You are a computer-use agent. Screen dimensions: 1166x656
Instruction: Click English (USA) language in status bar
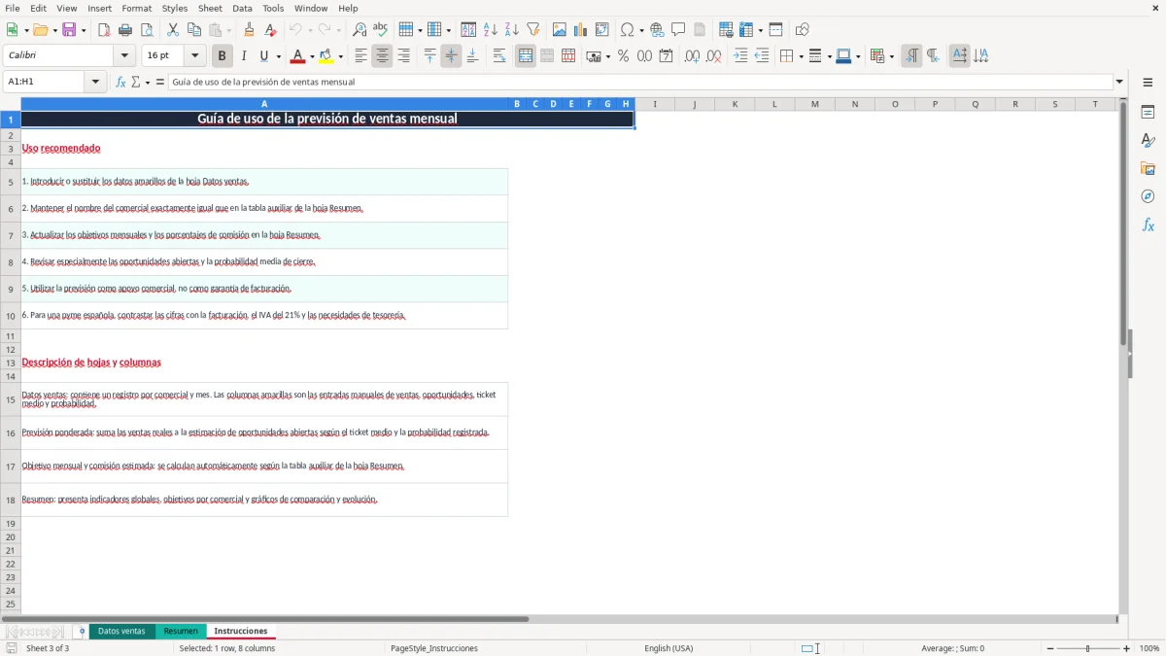point(669,648)
